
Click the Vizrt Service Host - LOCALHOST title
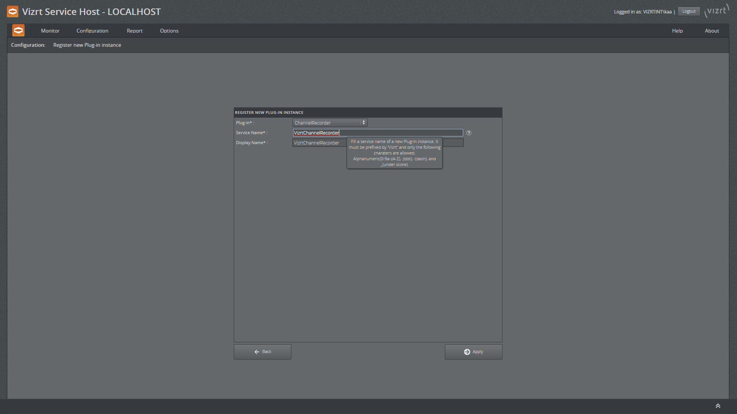(91, 11)
